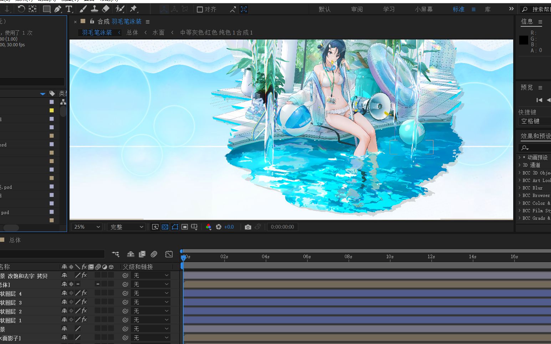This screenshot has width=551, height=344.
Task: Toggle region of interest button
Action: point(184,227)
